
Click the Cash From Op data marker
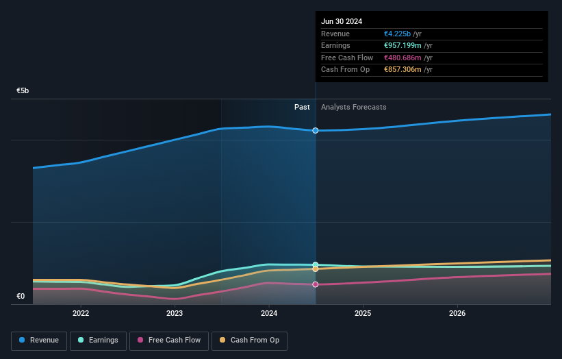coord(316,269)
